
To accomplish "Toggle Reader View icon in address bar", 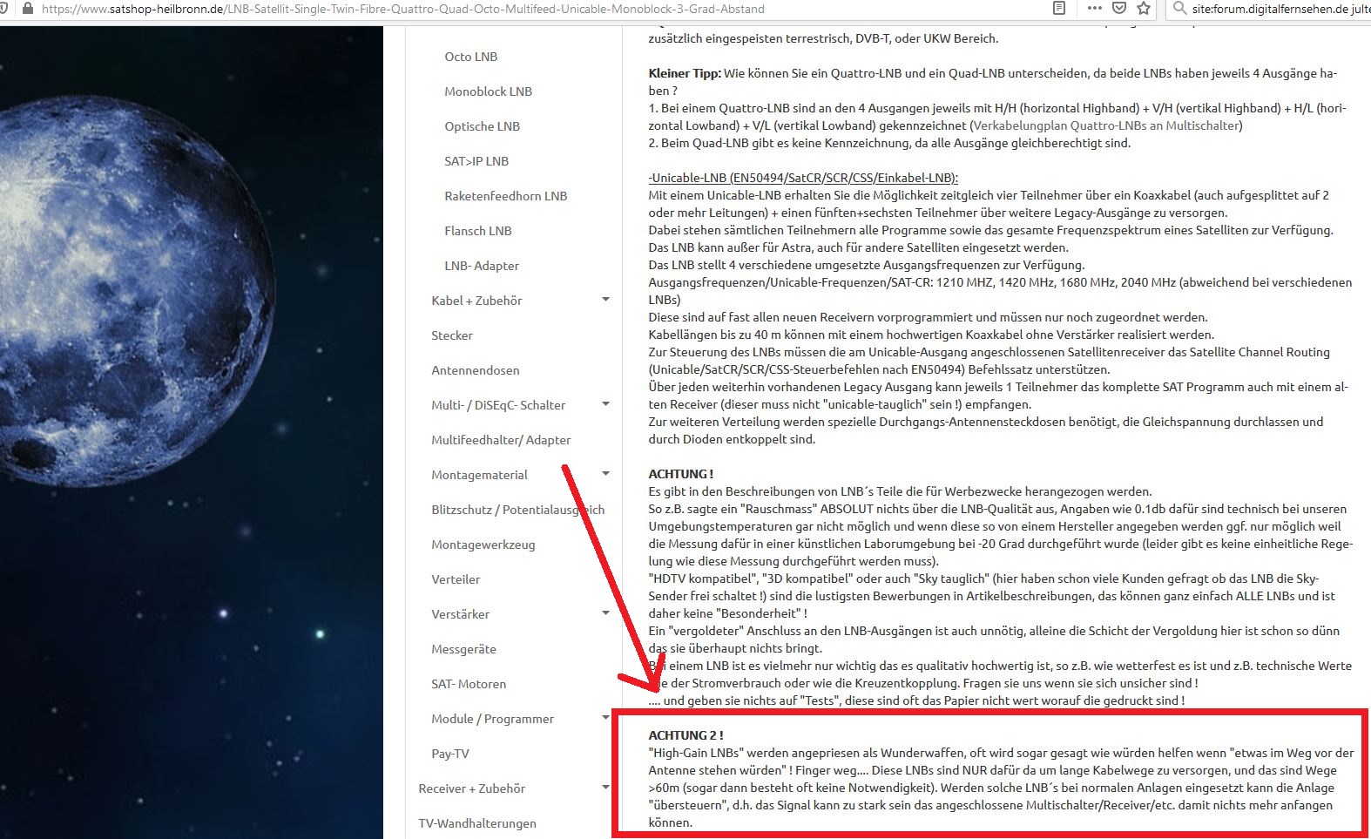I will pos(1058,9).
